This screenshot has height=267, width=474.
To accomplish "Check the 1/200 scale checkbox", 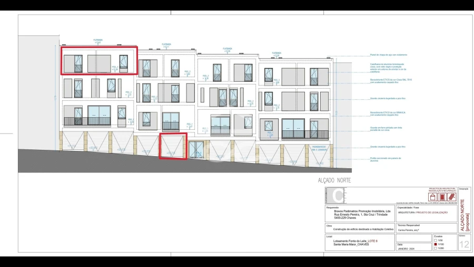I will pos(434,248).
